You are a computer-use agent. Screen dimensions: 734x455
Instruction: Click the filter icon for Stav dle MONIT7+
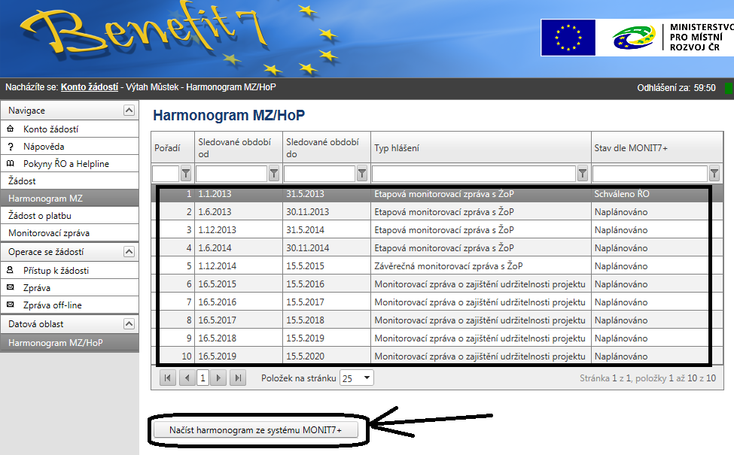(x=714, y=174)
